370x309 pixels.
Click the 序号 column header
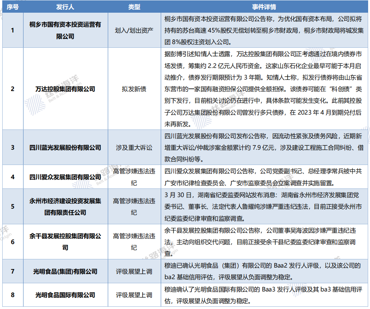point(12,7)
